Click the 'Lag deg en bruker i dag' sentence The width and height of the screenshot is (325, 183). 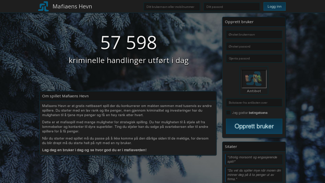pyautogui.click(x=94, y=150)
